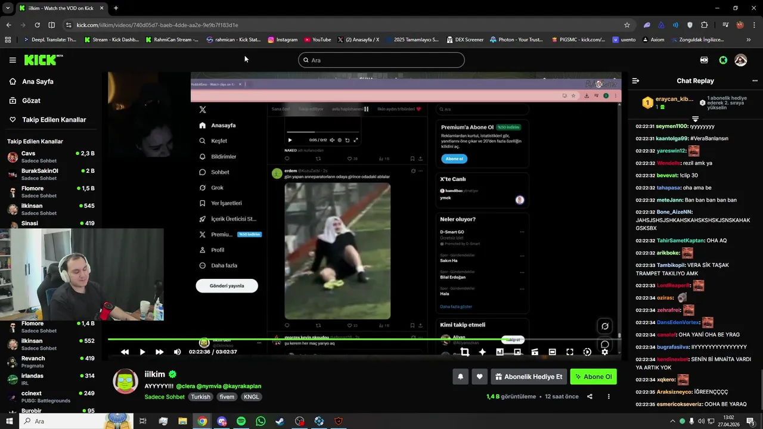Click the Kick logo
The height and width of the screenshot is (429, 763).
(43, 60)
